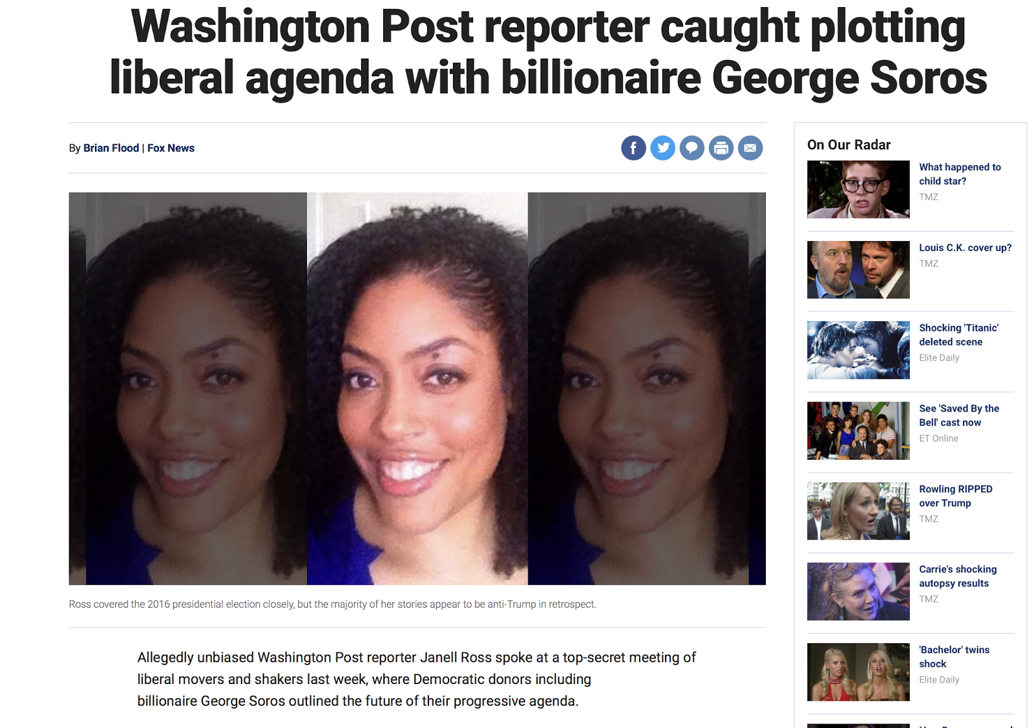The width and height of the screenshot is (1034, 728).
Task: Read 'Shocking Titanic deleted scene' story
Action: point(958,335)
